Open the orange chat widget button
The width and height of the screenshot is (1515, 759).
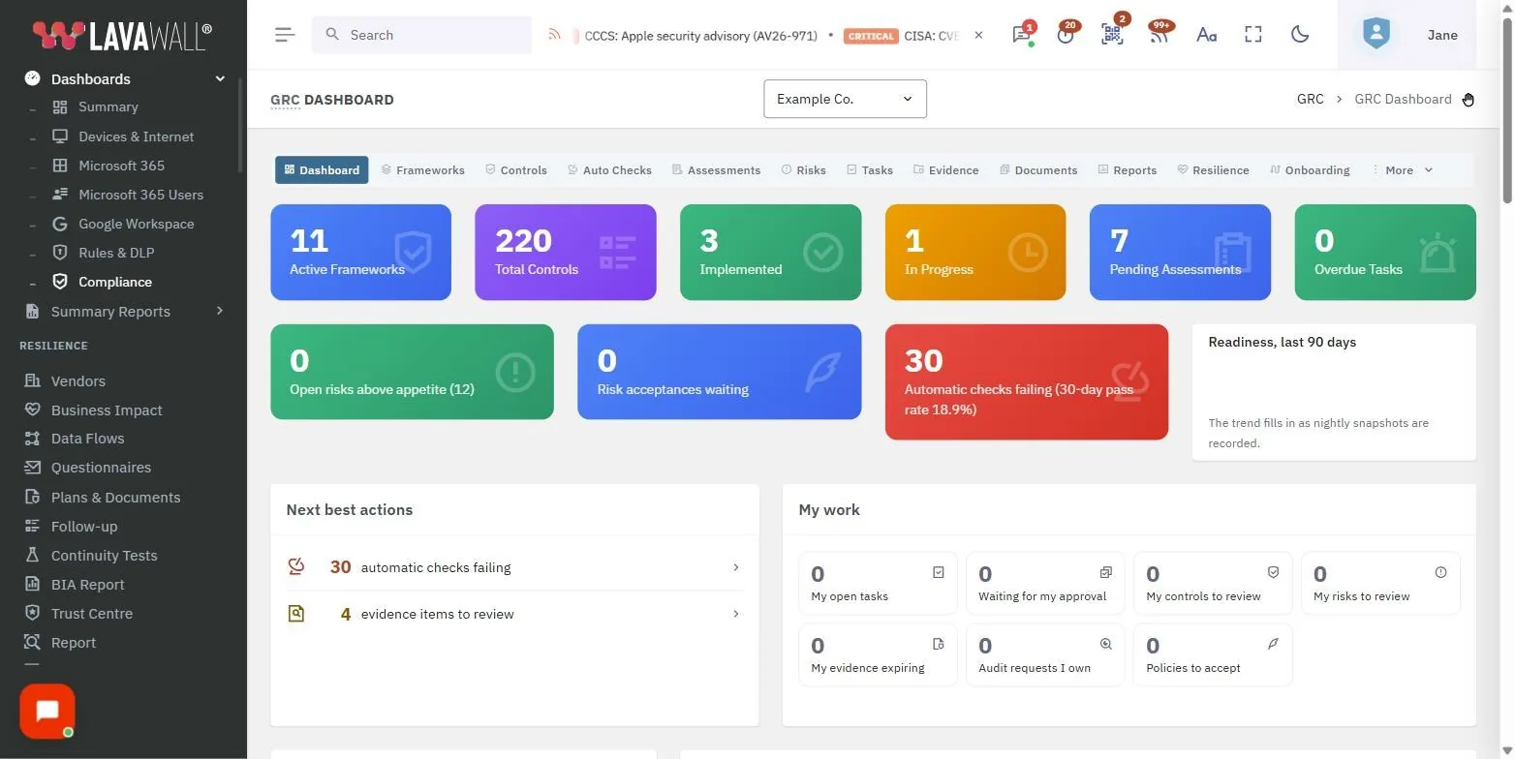tap(47, 712)
